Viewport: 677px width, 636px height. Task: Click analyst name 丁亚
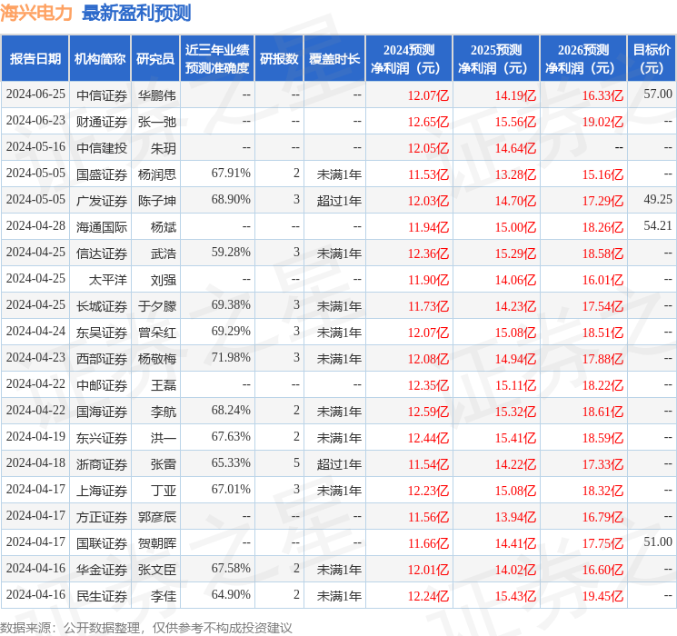click(164, 491)
